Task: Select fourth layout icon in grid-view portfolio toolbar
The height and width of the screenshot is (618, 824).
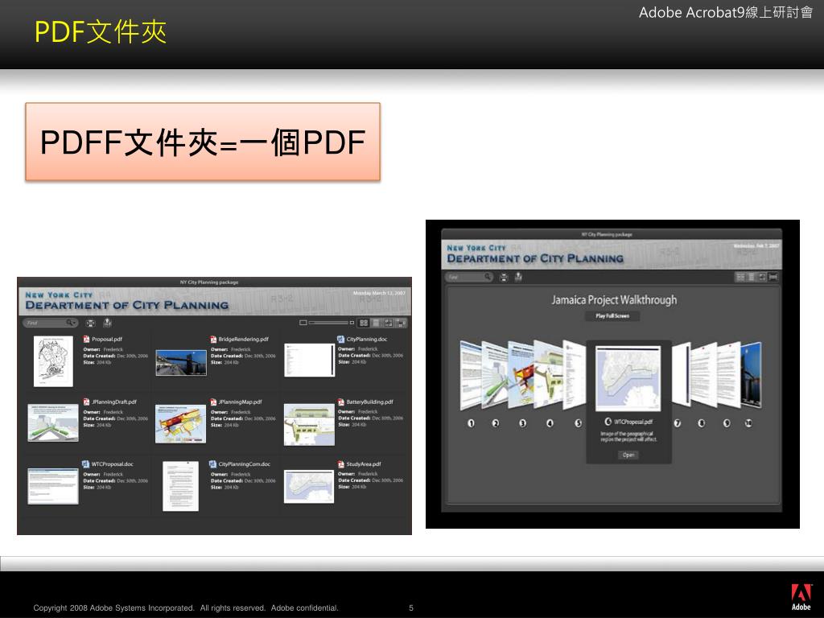Action: point(401,323)
